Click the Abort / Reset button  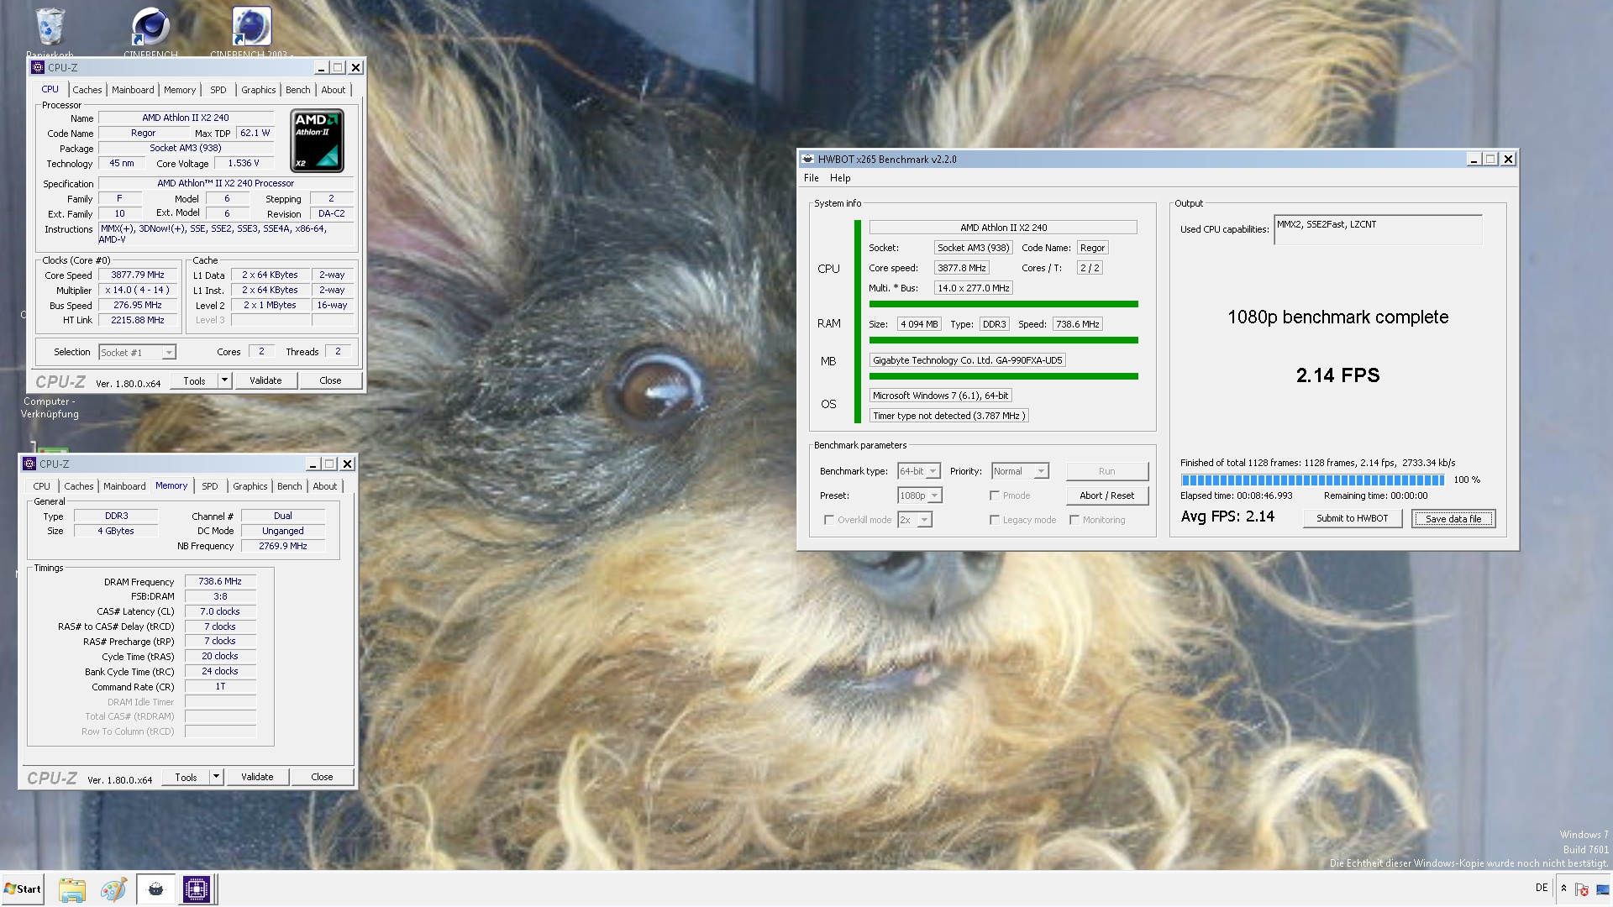[x=1107, y=495]
